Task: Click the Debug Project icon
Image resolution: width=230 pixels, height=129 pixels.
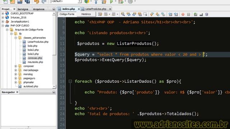Action: point(121,1)
